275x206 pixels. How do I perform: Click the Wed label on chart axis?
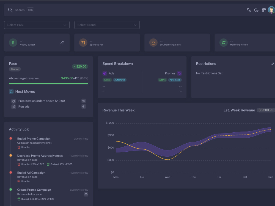click(x=167, y=177)
